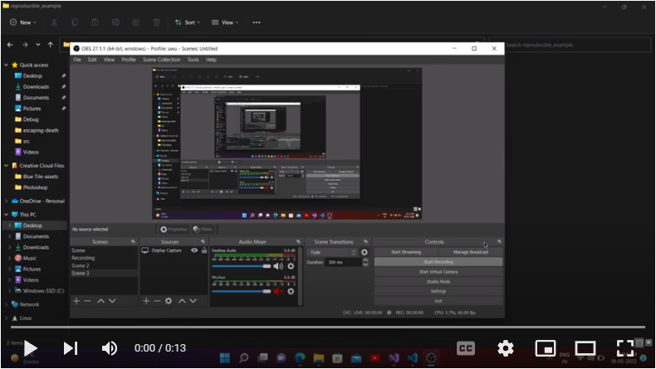Viewport: 656px width, 369px height.
Task: Remove a source with the Sources minus icon
Action: [x=157, y=301]
